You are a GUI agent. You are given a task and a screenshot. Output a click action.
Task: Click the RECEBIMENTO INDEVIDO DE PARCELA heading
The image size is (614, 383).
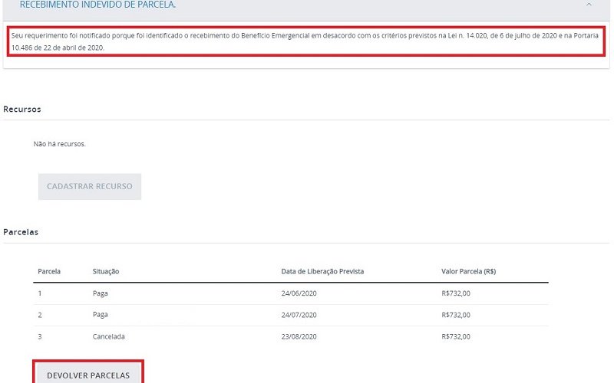click(x=97, y=5)
